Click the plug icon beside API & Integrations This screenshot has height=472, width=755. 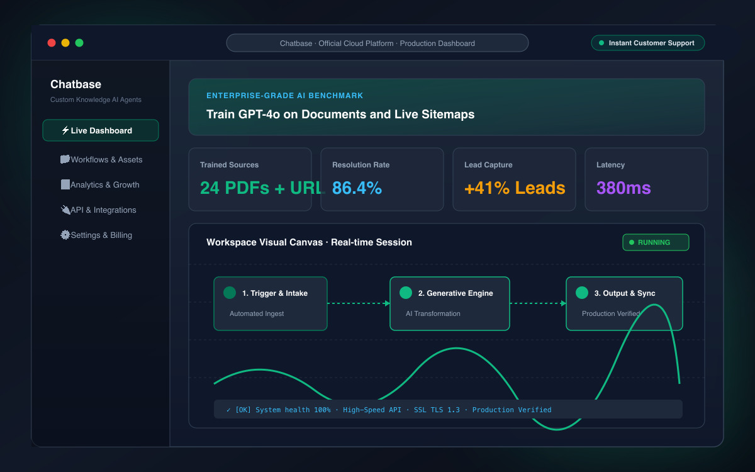tap(65, 210)
